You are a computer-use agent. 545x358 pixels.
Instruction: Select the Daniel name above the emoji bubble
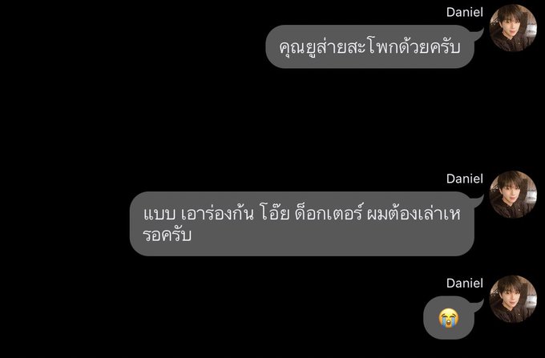(465, 283)
